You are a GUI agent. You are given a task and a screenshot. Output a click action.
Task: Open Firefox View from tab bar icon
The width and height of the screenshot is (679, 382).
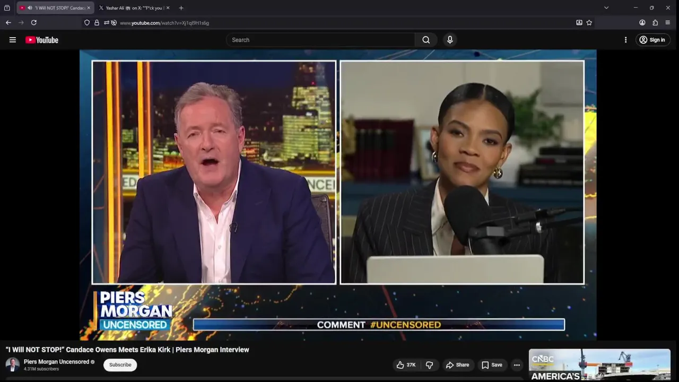click(7, 8)
